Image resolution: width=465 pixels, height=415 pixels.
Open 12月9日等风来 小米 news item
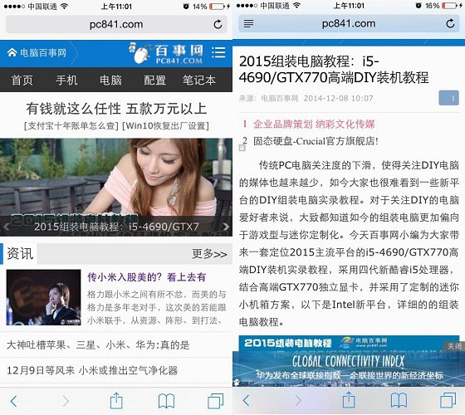pos(92,370)
